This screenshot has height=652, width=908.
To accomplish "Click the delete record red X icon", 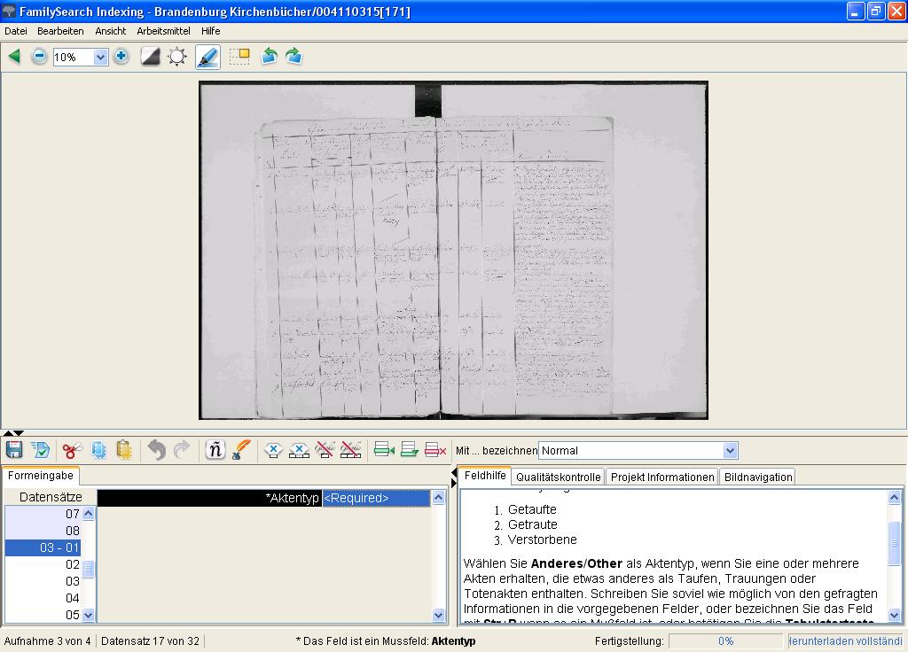I will click(x=435, y=450).
